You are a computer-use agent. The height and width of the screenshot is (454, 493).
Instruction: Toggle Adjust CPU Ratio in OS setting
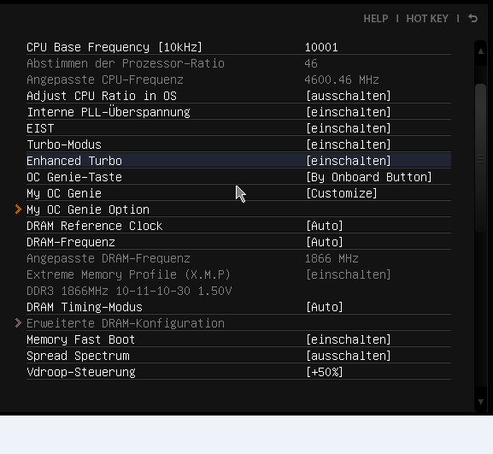pos(349,96)
